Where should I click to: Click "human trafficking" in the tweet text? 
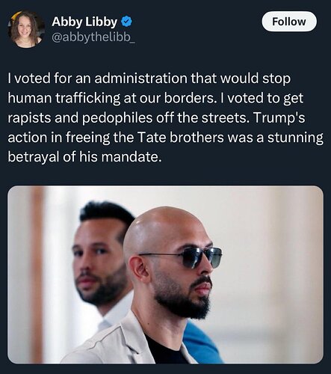pyautogui.click(x=64, y=98)
